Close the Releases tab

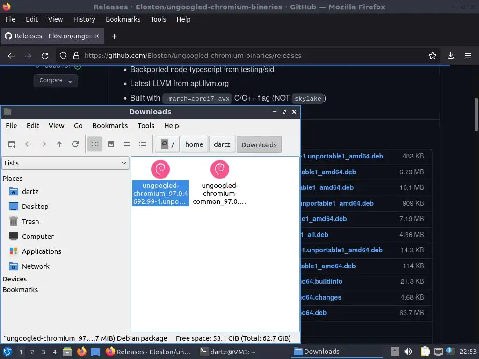coord(97,36)
